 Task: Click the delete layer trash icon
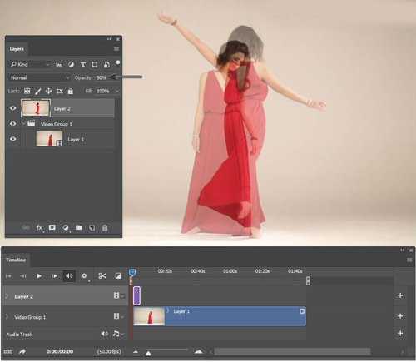pos(105,228)
